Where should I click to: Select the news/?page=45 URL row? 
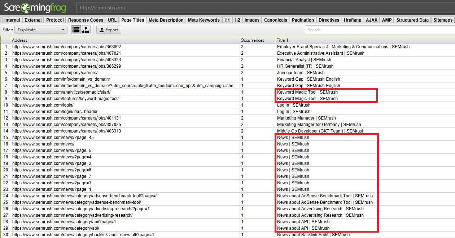pyautogui.click(x=53, y=138)
